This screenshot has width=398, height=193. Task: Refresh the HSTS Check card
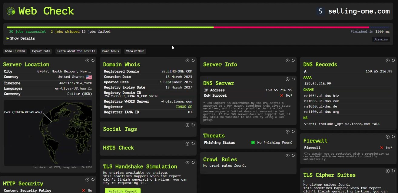[193, 144]
